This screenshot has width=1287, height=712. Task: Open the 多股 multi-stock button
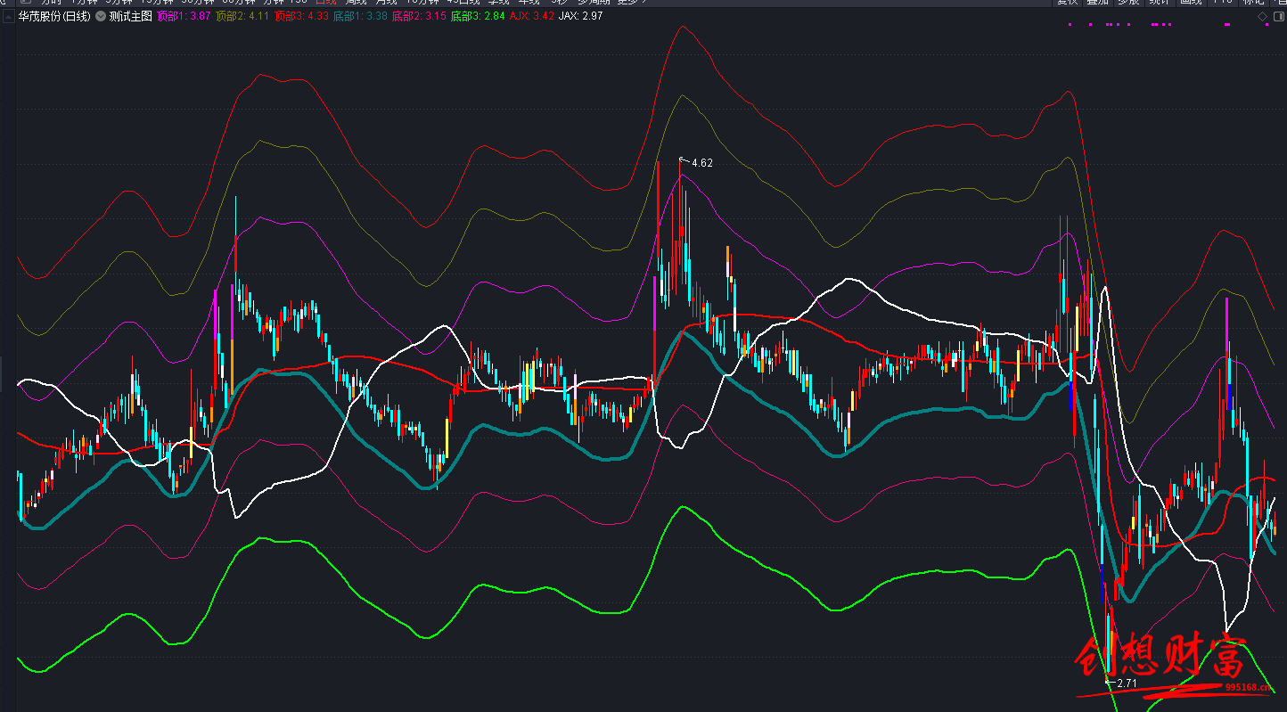(1127, 3)
